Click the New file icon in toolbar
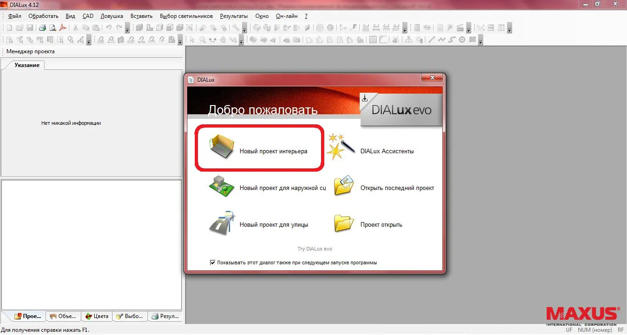Screen dimensions: 627x335 click(9, 28)
